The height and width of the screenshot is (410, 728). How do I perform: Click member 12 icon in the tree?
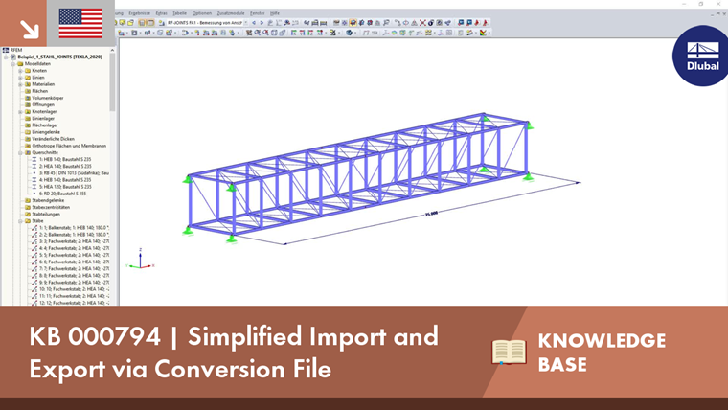[x=34, y=303]
